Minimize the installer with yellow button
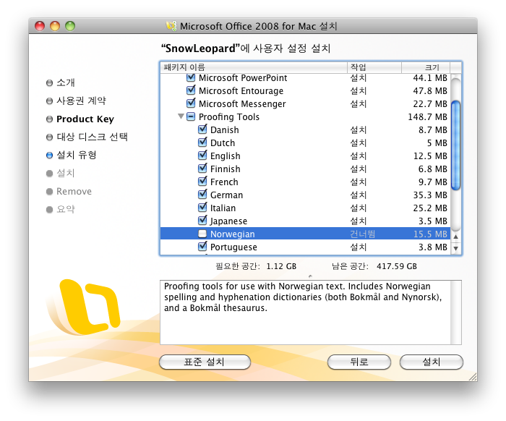Viewport: 506px width, 421px height. [x=55, y=26]
